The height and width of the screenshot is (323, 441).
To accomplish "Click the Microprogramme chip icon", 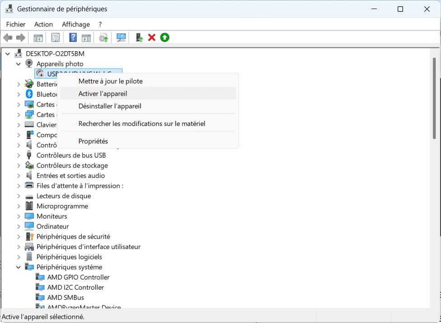I will click(29, 206).
